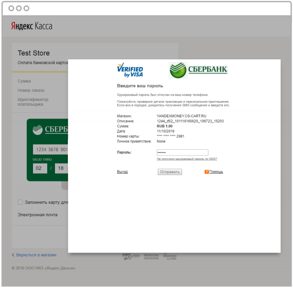The height and width of the screenshot is (288, 293).
Task: Click the 'Не получили одноразовый пароль по SMS?' link
Action: (187, 159)
